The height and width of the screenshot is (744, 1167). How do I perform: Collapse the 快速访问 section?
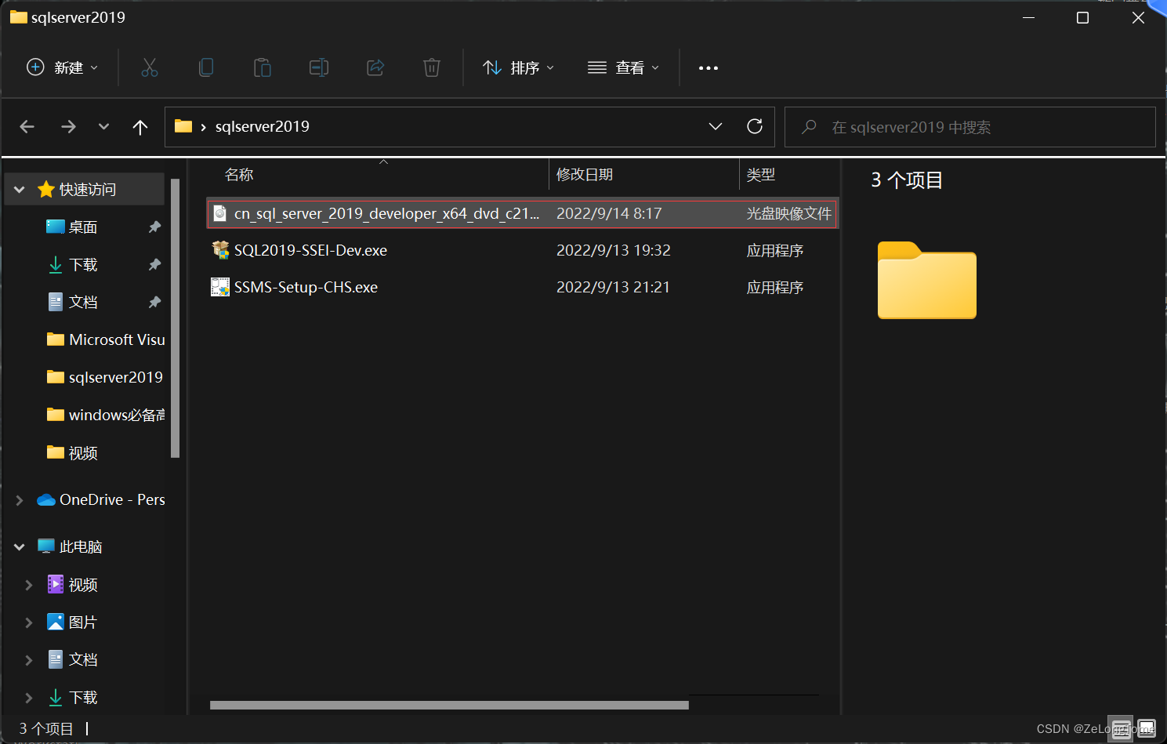click(20, 190)
